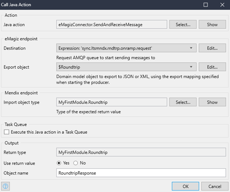Click Select next to Import object type
The image size is (230, 192).
183,102
